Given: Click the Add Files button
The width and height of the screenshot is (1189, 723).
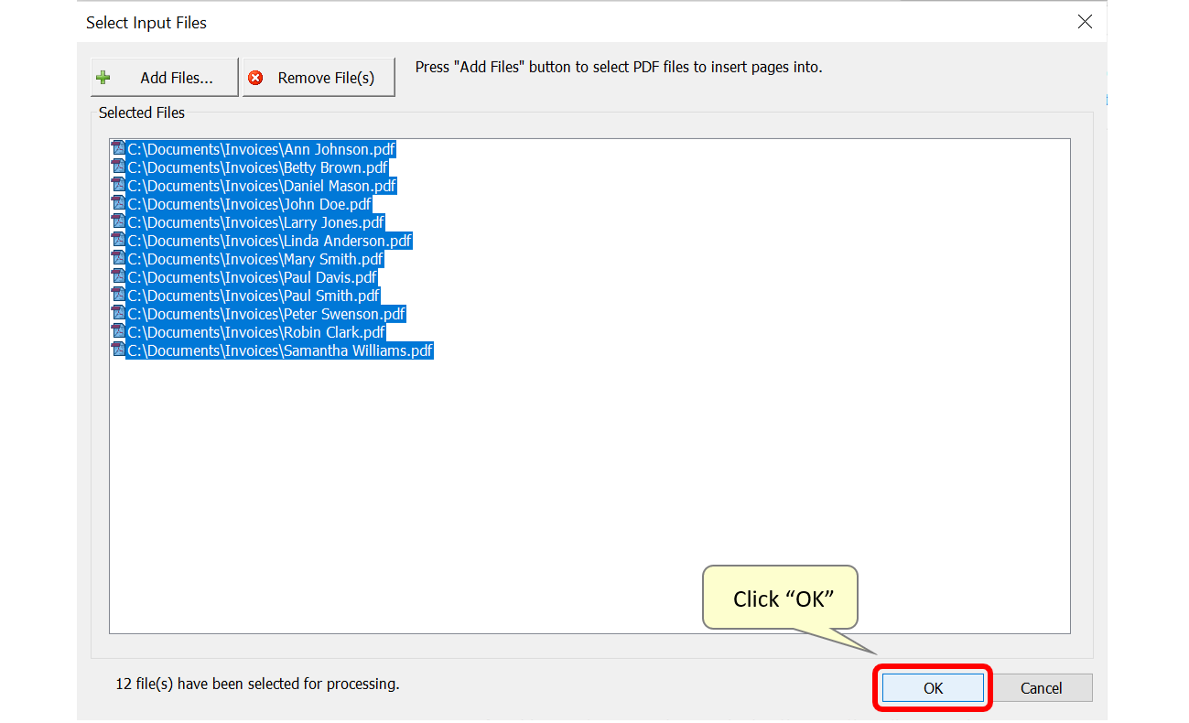Looking at the screenshot, I should coord(165,78).
